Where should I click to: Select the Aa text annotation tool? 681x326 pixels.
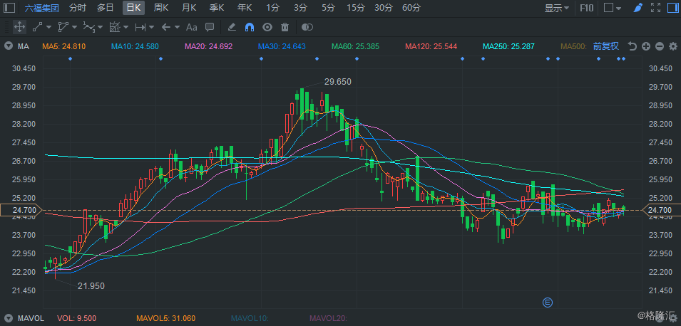(x=192, y=27)
